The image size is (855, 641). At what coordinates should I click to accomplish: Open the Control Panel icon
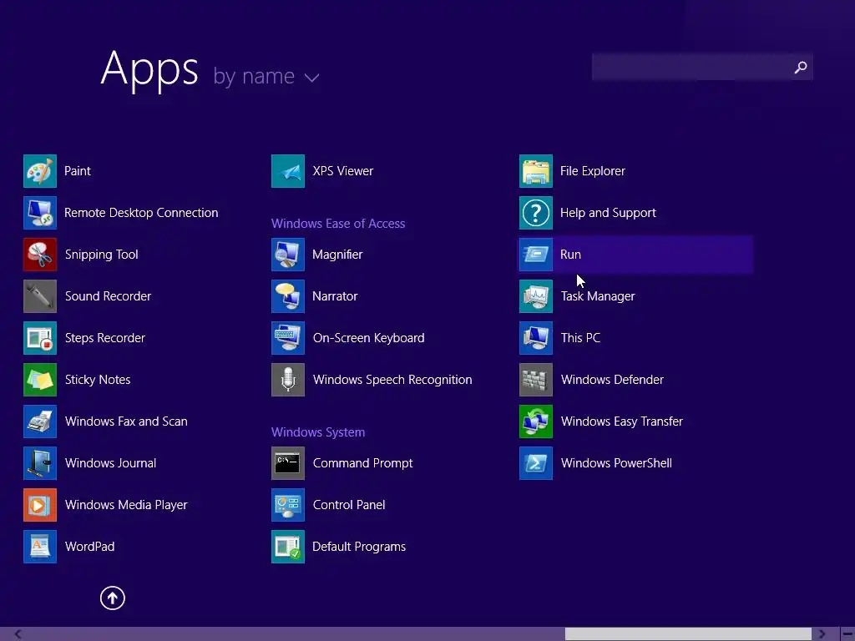pos(288,505)
